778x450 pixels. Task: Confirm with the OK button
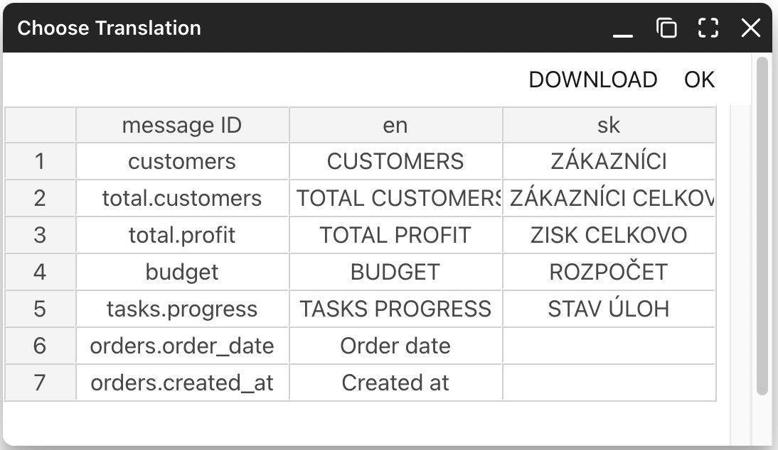[699, 79]
